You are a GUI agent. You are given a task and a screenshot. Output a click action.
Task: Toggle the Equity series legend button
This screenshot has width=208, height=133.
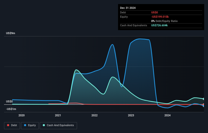[x=30, y=125]
